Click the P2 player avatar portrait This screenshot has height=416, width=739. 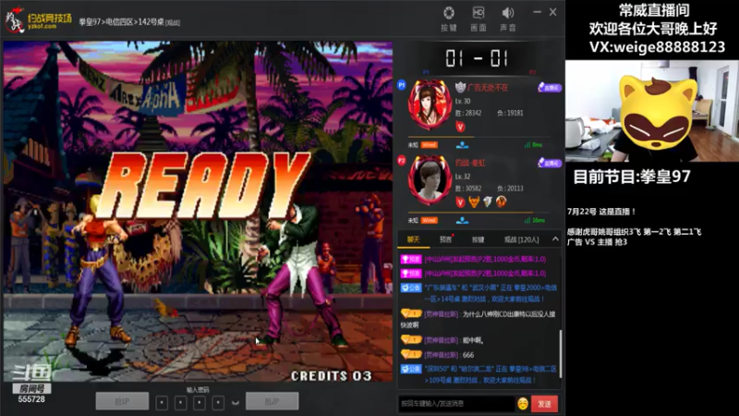430,179
